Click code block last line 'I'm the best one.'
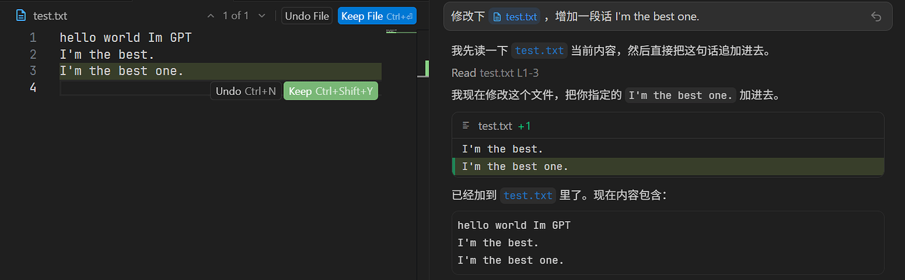The width and height of the screenshot is (905, 280). (x=511, y=260)
